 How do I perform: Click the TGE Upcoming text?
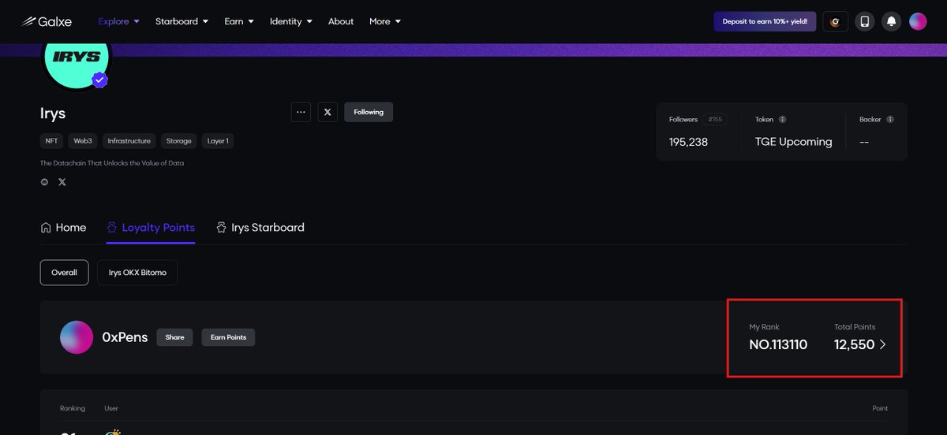point(794,142)
